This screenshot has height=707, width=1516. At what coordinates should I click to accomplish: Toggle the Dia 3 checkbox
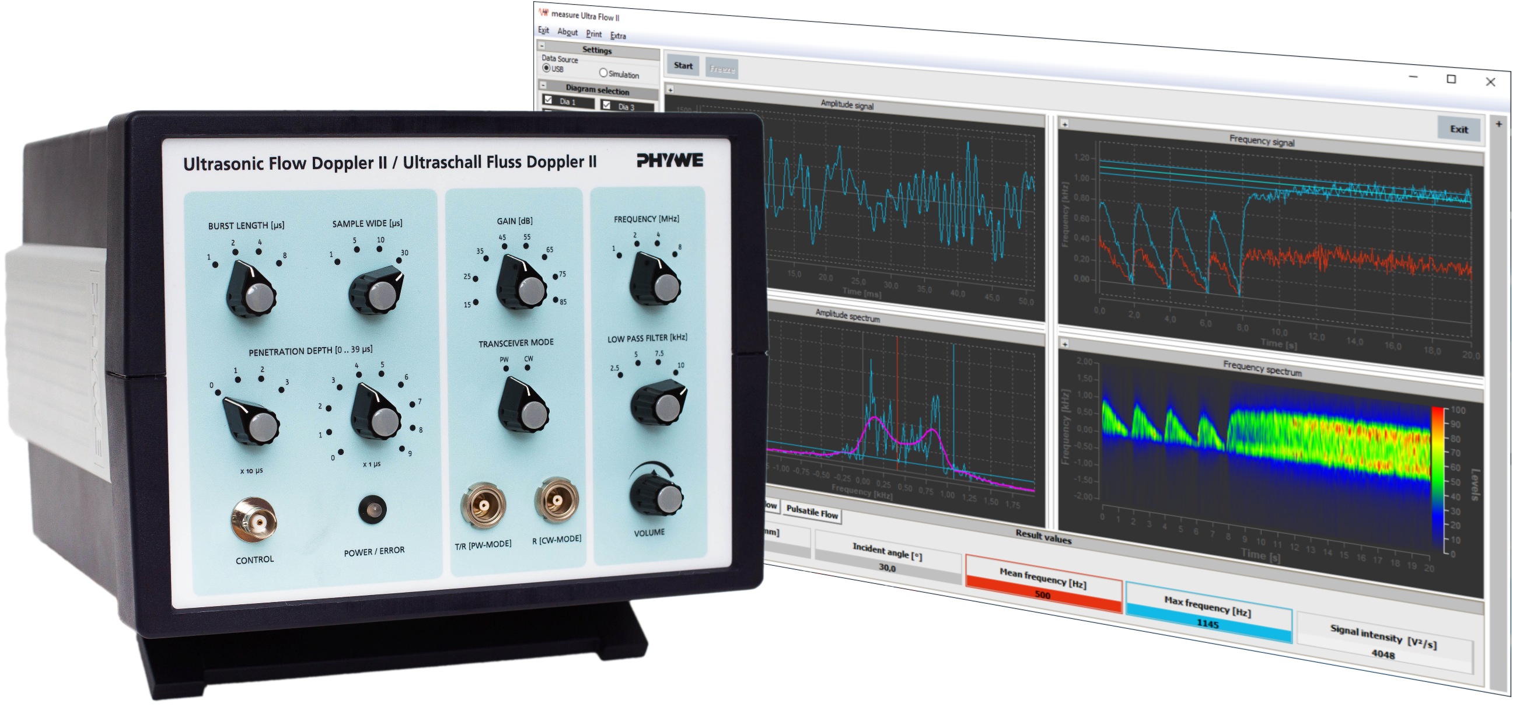point(607,105)
